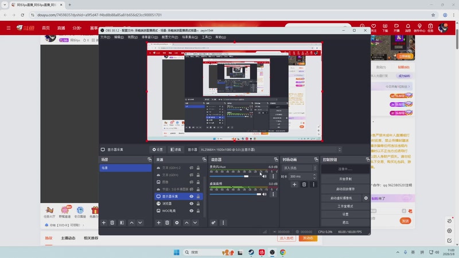Adjust the 300 ms duration spinner arrows
459x258 pixels.
314,177
